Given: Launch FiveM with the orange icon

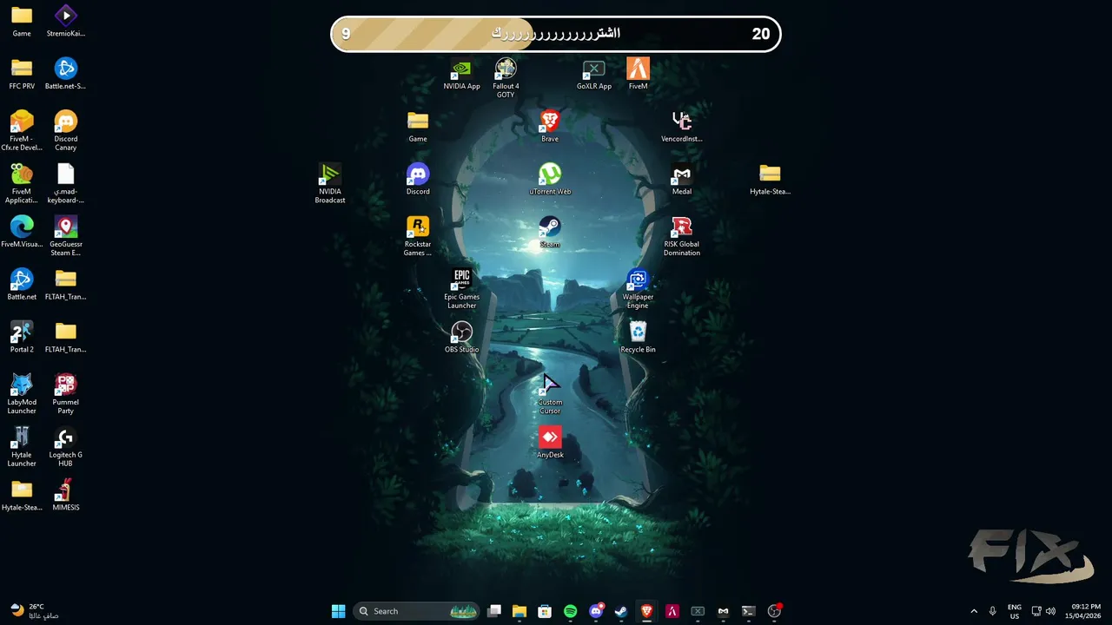Looking at the screenshot, I should coord(638,74).
